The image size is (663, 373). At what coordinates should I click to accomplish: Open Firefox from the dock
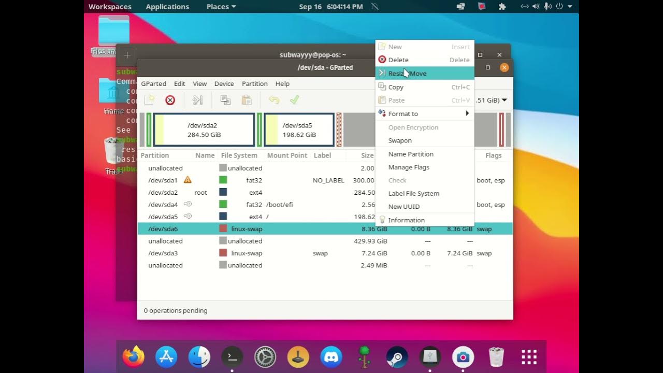(133, 357)
